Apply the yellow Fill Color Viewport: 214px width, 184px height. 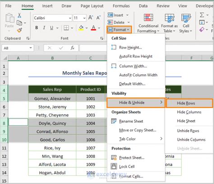tap(81, 28)
